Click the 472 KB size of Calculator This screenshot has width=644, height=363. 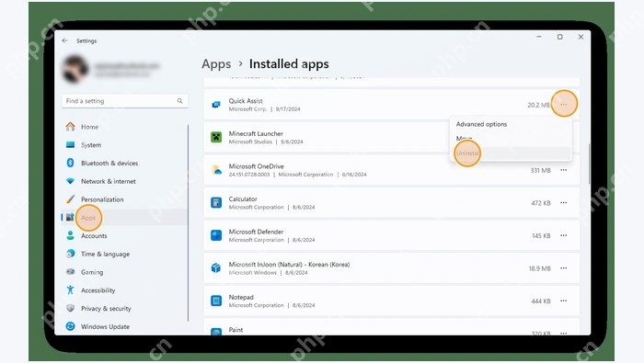pyautogui.click(x=541, y=203)
